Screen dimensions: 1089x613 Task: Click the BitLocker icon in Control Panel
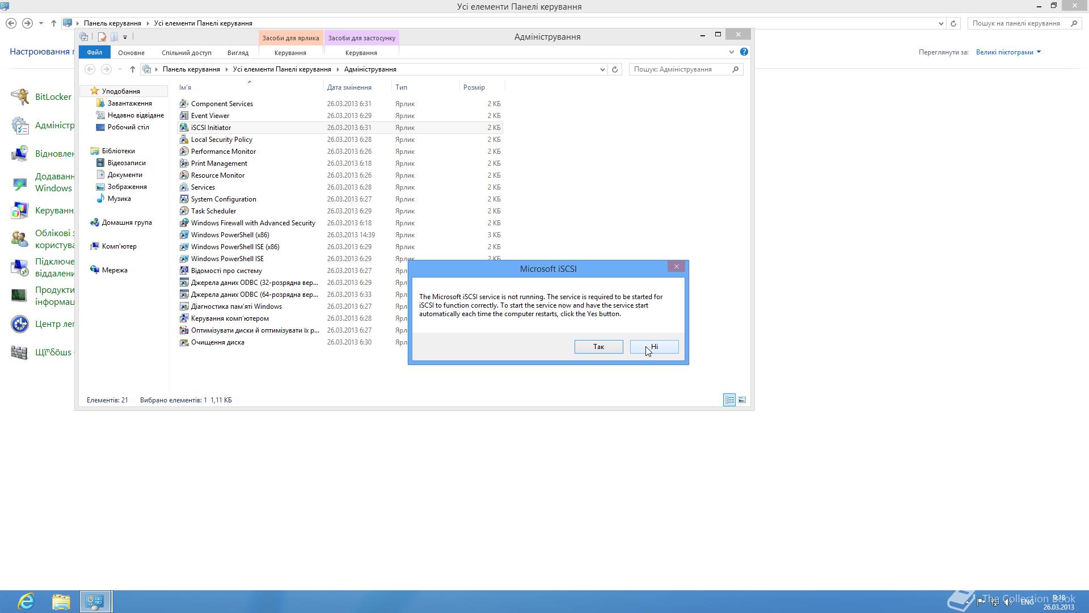(x=20, y=97)
